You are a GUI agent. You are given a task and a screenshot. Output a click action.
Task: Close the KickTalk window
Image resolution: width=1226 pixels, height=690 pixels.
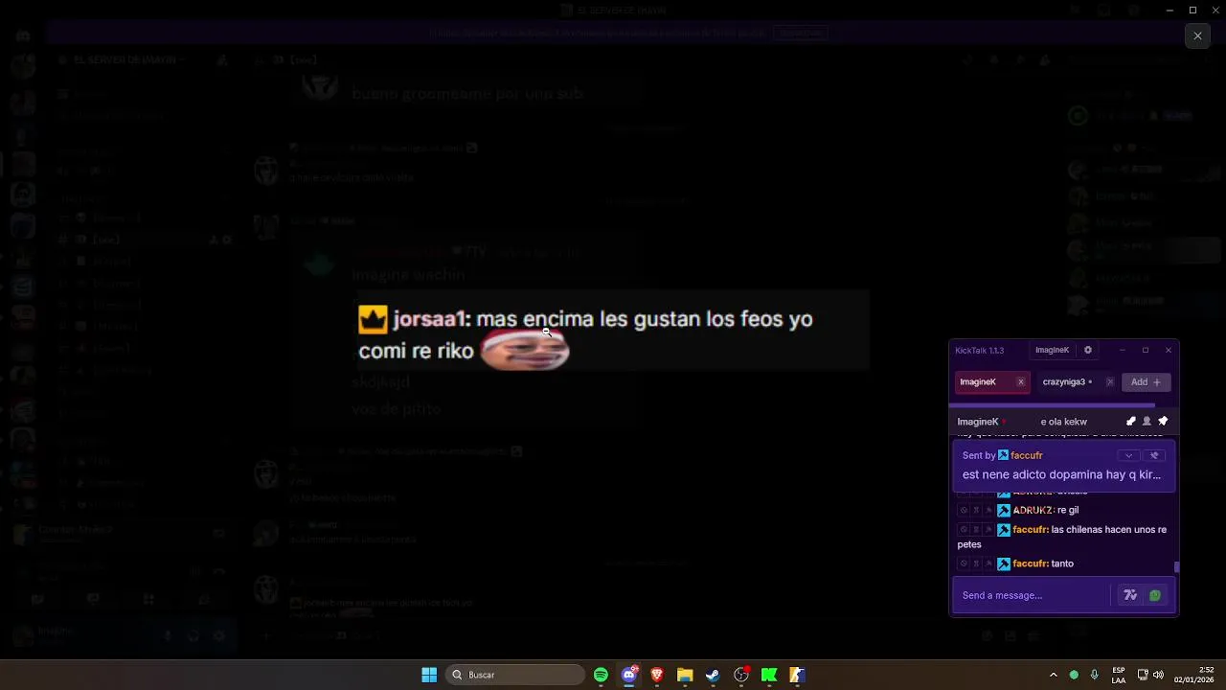coord(1169,350)
